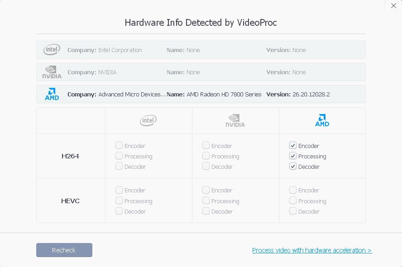This screenshot has width=402, height=267.
Task: Select the AMD Radeon HD 7800 Series name
Action: 224,94
